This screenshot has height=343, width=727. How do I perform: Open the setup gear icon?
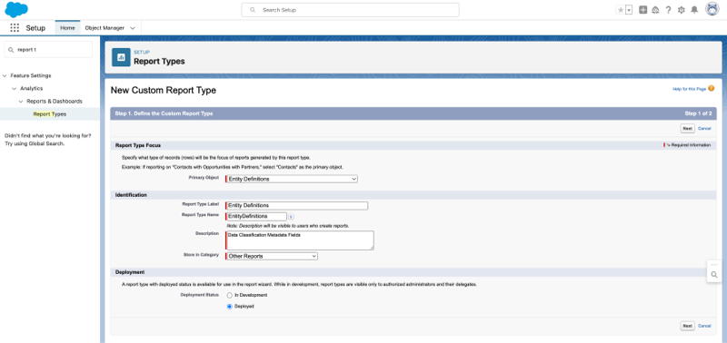681,10
